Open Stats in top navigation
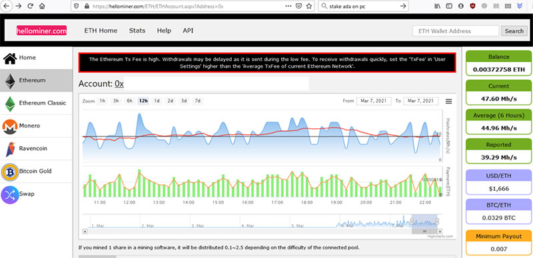 click(x=137, y=31)
